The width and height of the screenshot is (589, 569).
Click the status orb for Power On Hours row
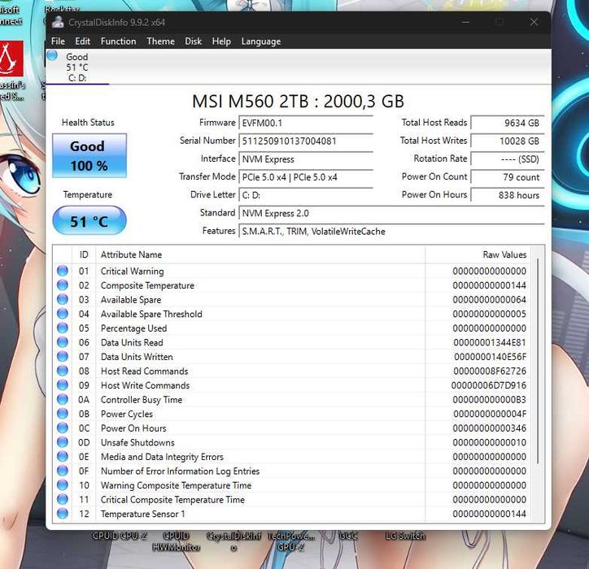[x=63, y=428]
